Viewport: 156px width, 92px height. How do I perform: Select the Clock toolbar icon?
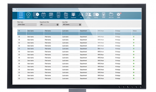[x=28, y=15]
